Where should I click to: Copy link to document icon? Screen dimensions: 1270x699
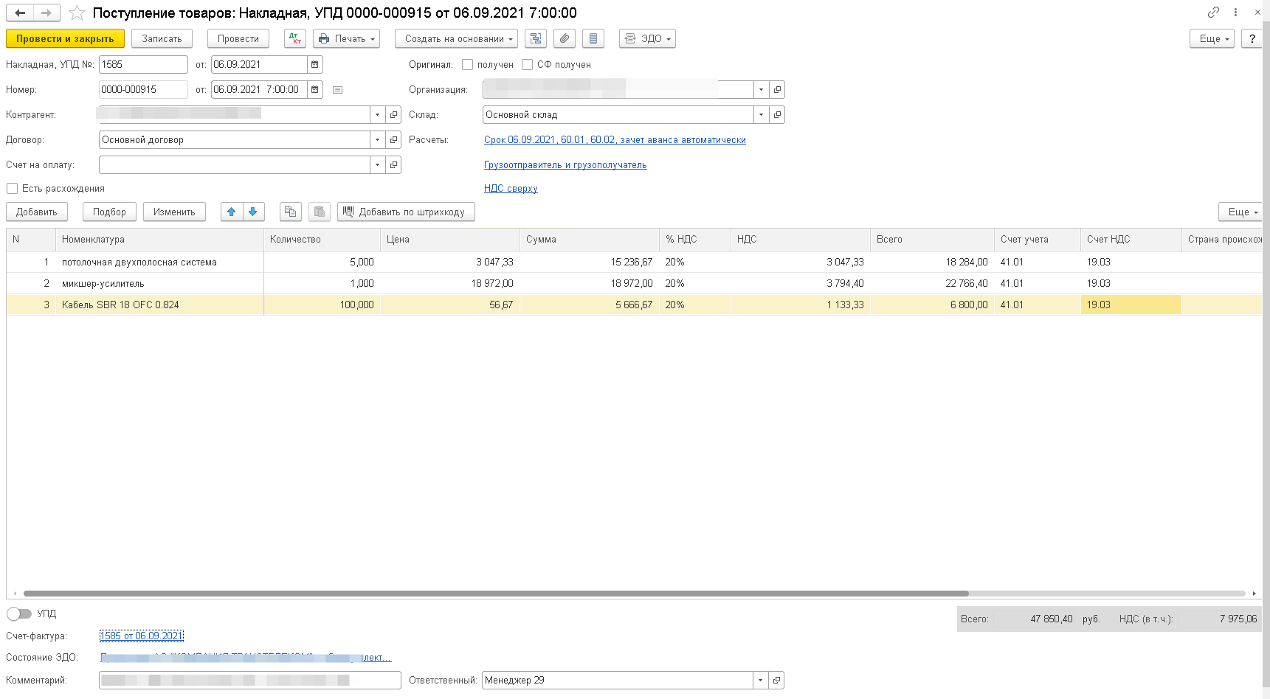(1213, 13)
